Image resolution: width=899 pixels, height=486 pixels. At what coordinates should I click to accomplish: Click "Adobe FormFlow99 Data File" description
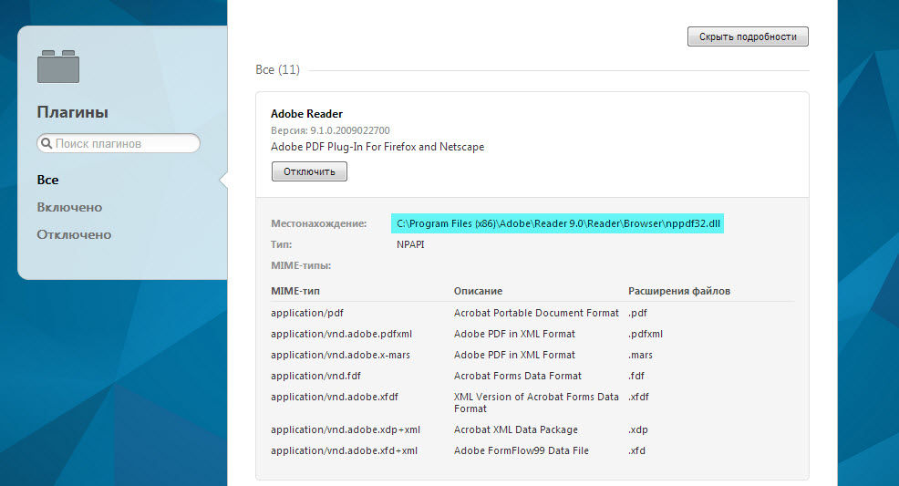coord(522,451)
